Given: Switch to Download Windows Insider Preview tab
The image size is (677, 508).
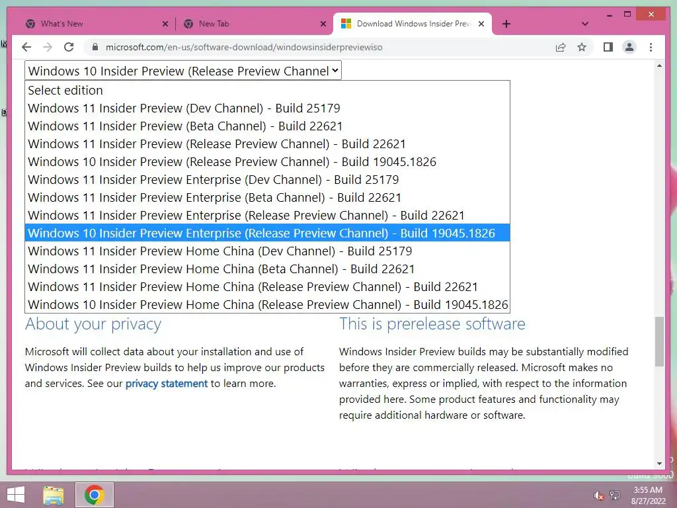Looking at the screenshot, I should click(x=413, y=24).
